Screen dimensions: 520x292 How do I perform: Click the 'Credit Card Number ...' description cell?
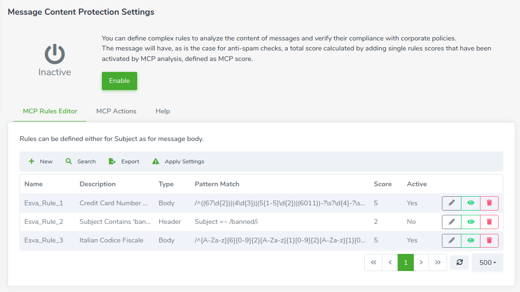(x=113, y=203)
